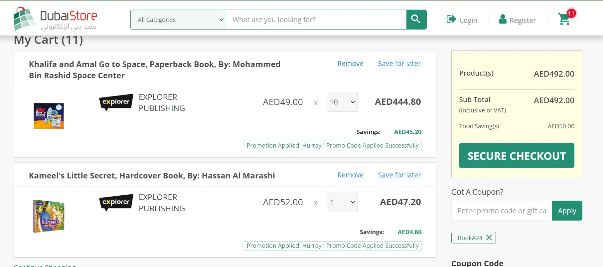Click the AED49.00 unit price

pyautogui.click(x=283, y=102)
